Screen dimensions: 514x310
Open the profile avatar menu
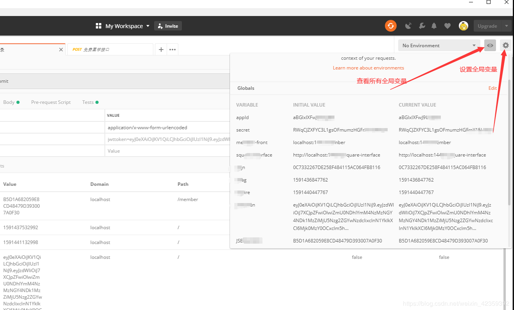[x=463, y=26]
